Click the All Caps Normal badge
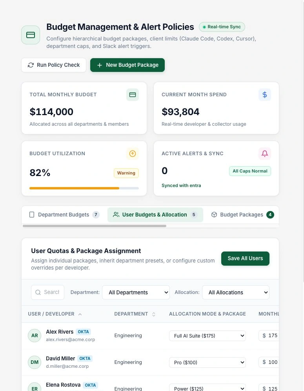304x391 pixels. click(250, 171)
